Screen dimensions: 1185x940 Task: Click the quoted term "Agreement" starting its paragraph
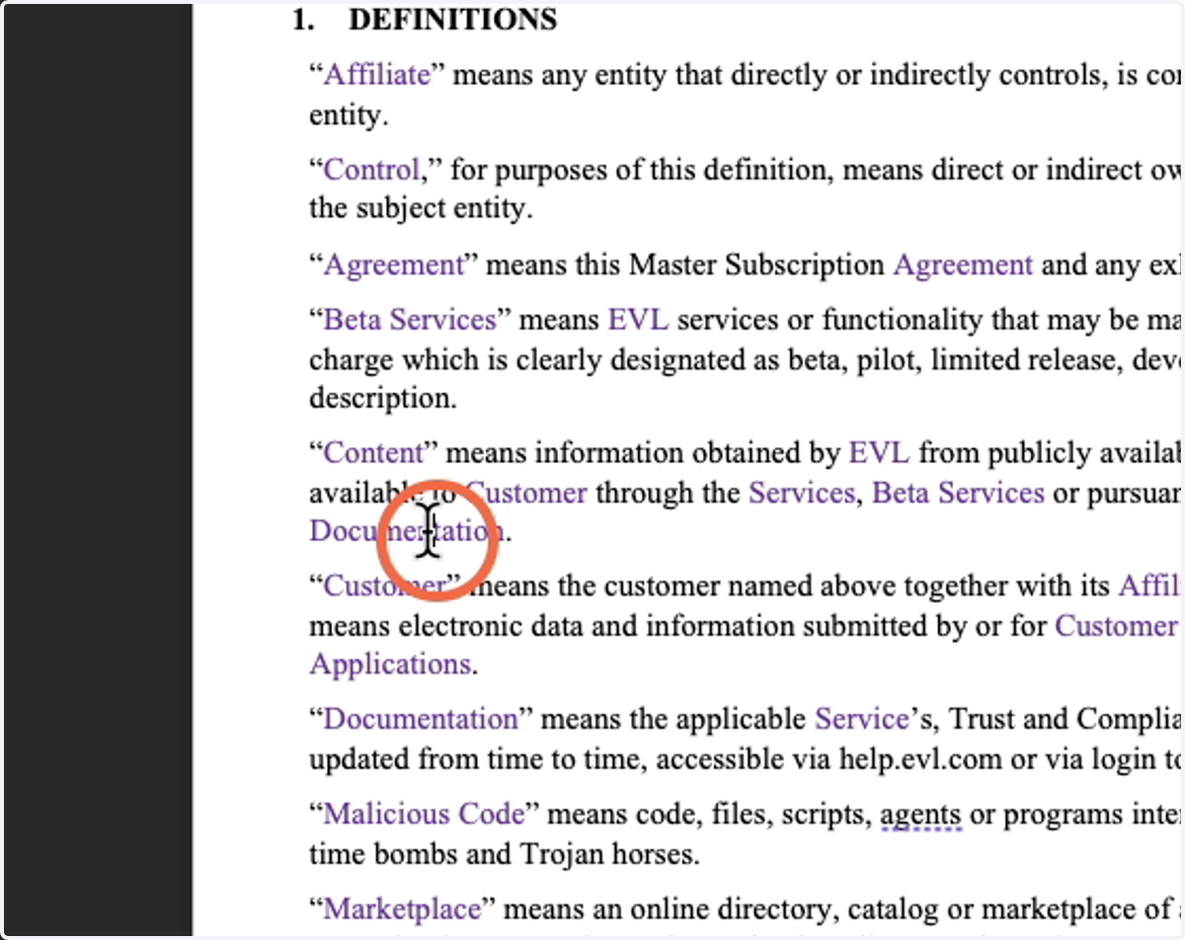click(393, 265)
